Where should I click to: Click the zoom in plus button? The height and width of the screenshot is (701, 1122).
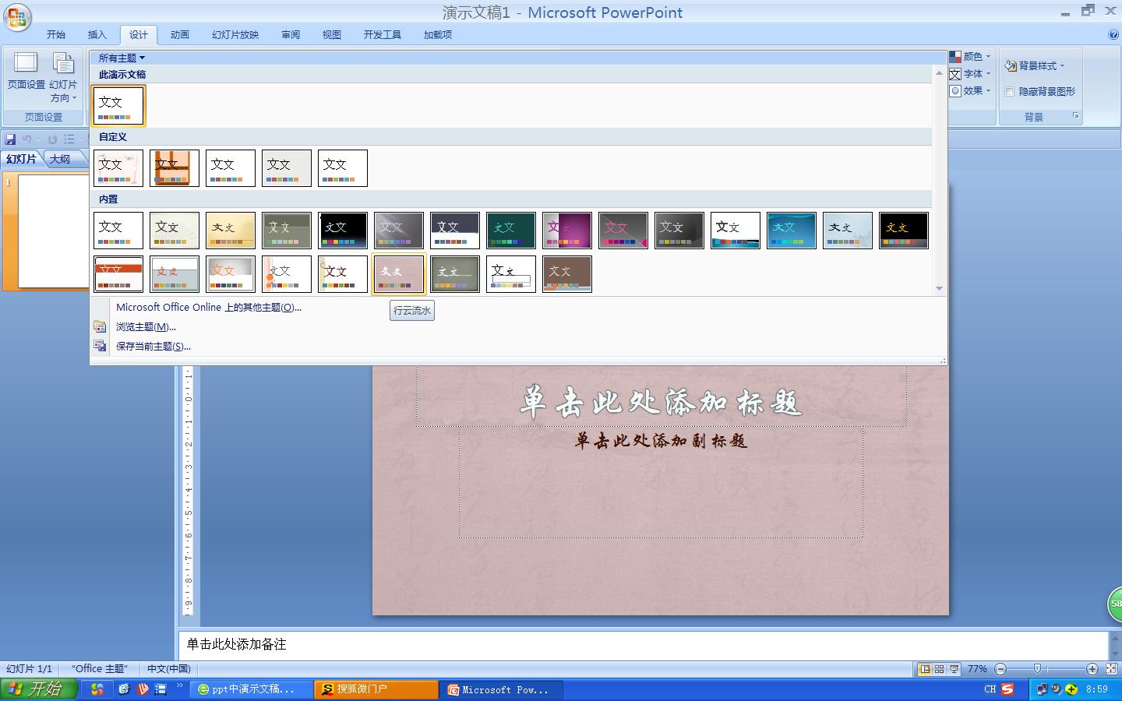pos(1092,669)
